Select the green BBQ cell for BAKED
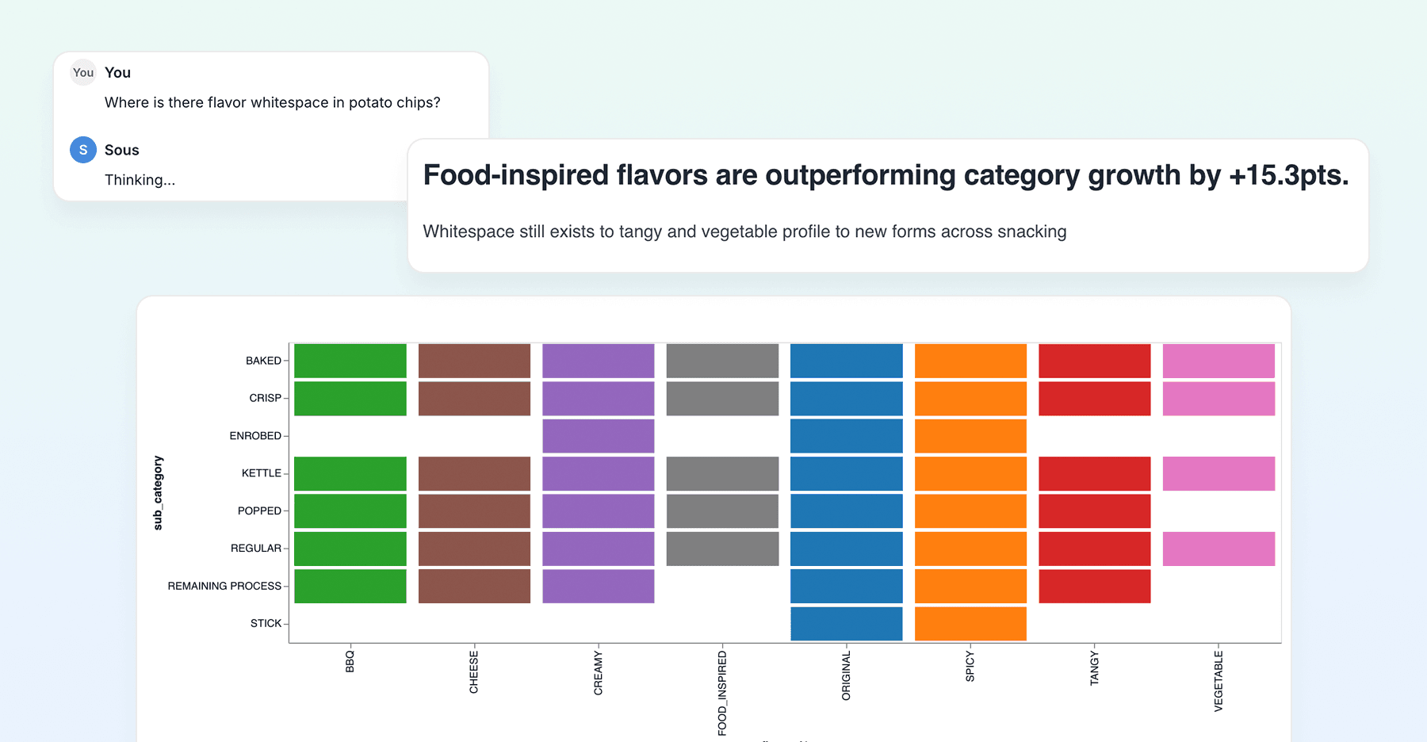Image resolution: width=1427 pixels, height=742 pixels. (350, 361)
